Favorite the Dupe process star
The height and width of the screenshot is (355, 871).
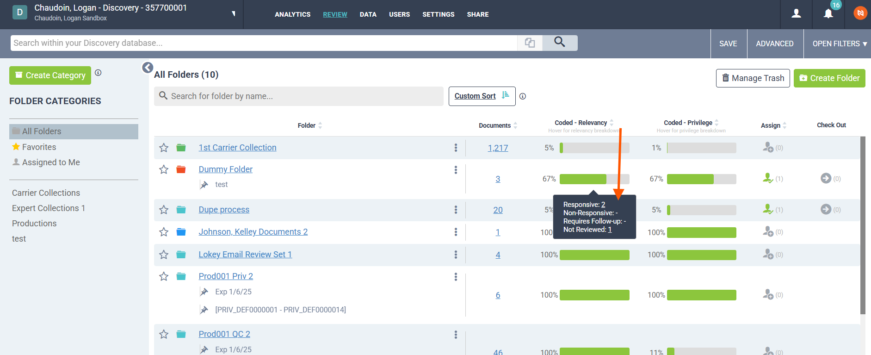164,210
